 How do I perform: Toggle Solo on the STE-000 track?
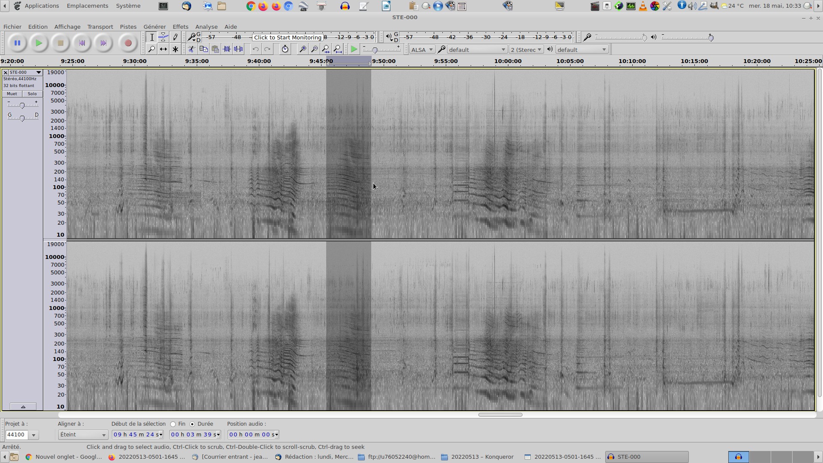coord(32,94)
